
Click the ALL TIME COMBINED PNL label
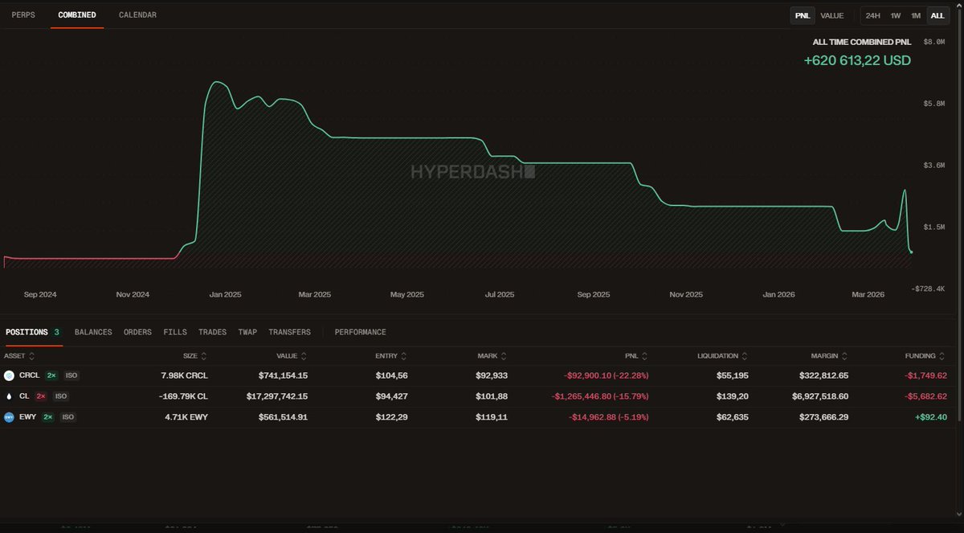point(862,41)
